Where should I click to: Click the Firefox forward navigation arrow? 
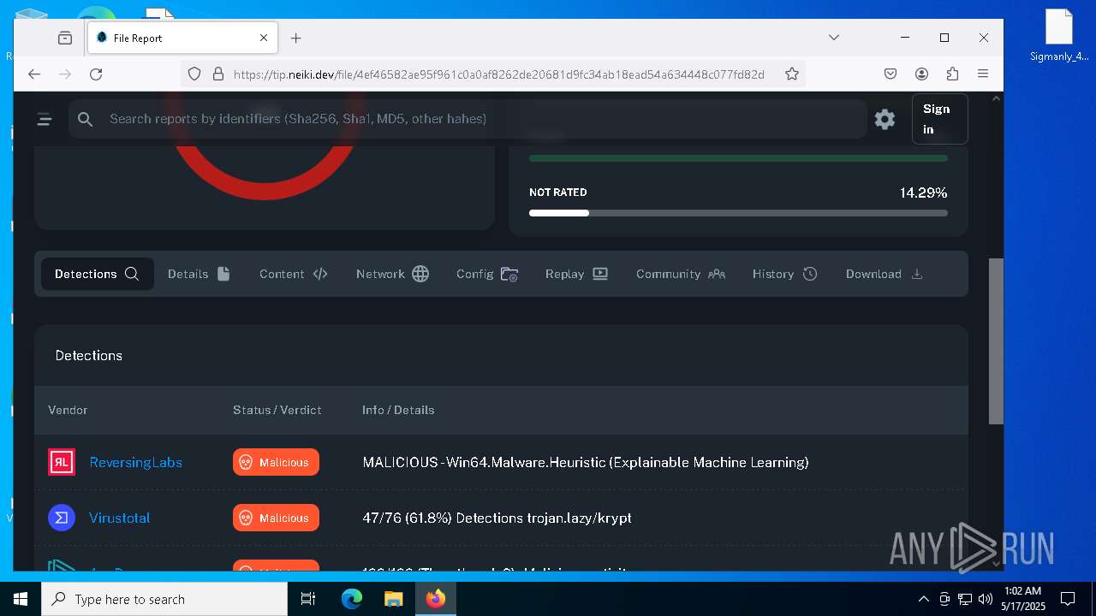click(65, 74)
